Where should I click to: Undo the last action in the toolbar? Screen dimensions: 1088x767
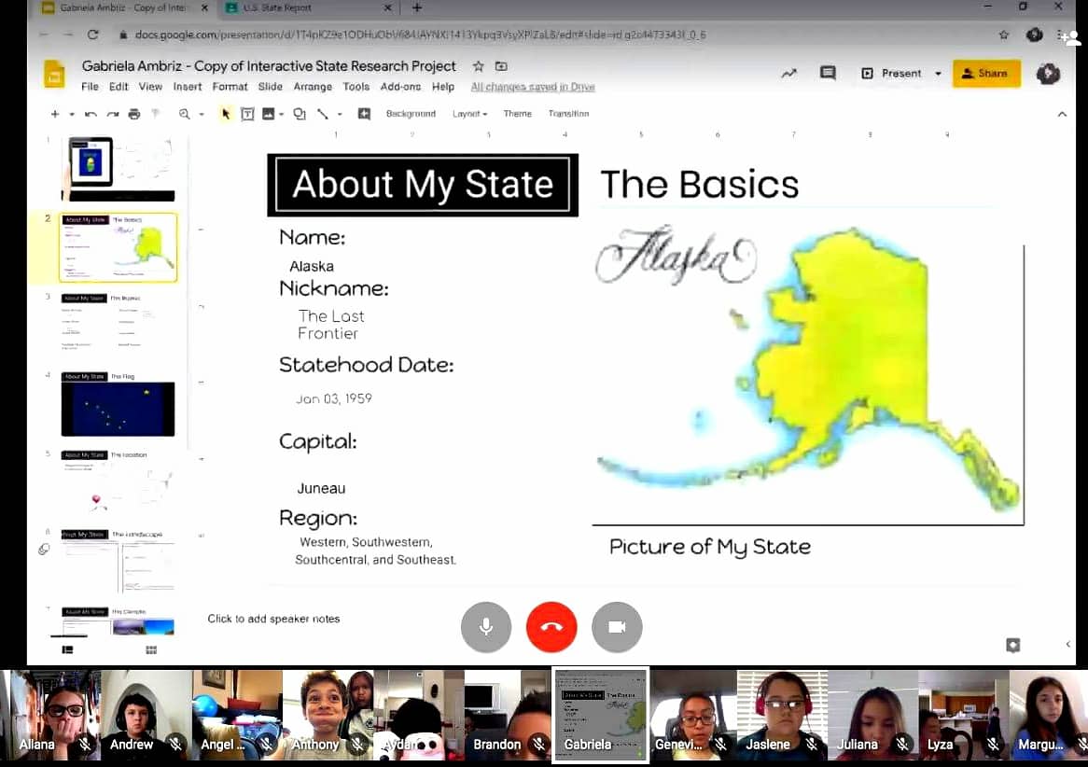coord(91,114)
